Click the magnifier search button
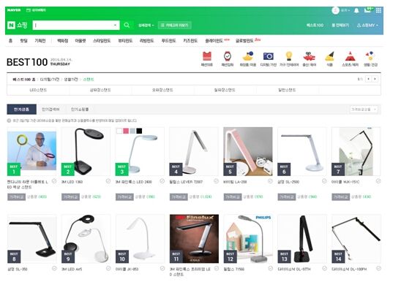Viewport: 412px width, 290px height. 127,25
